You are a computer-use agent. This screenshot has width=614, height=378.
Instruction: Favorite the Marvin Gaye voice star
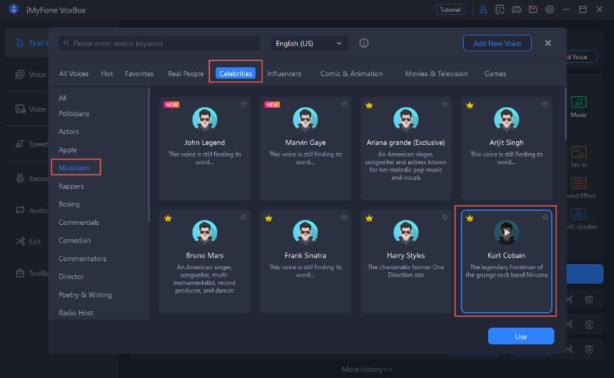[x=344, y=104]
